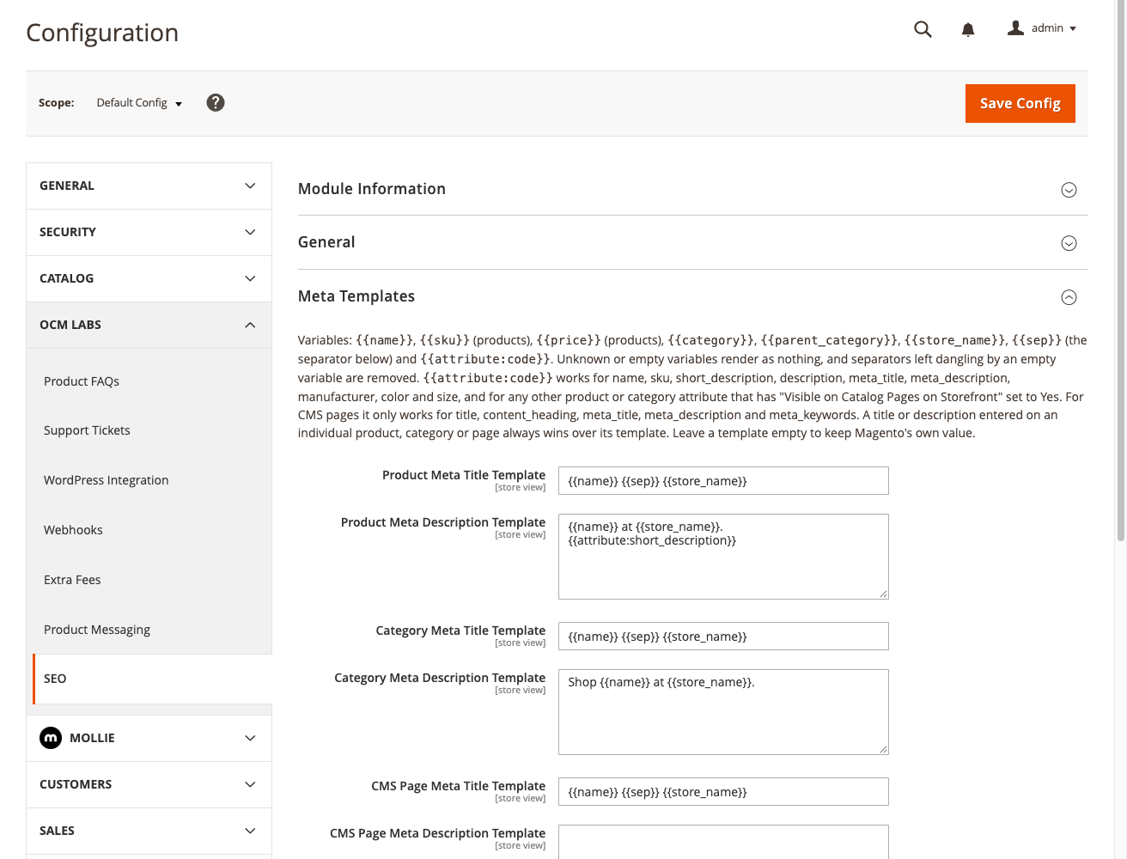Click the Mollie logo icon
This screenshot has width=1127, height=859.
point(51,738)
